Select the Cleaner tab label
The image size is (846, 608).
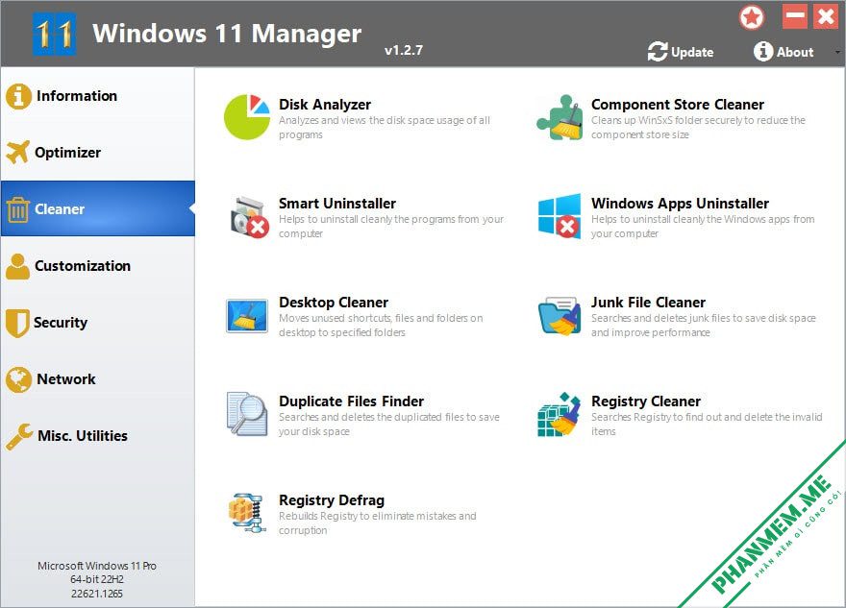tap(60, 209)
